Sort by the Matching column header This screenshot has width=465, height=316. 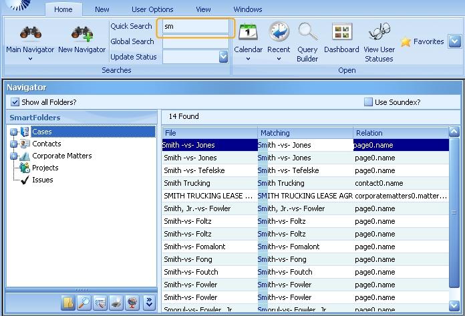[305, 133]
